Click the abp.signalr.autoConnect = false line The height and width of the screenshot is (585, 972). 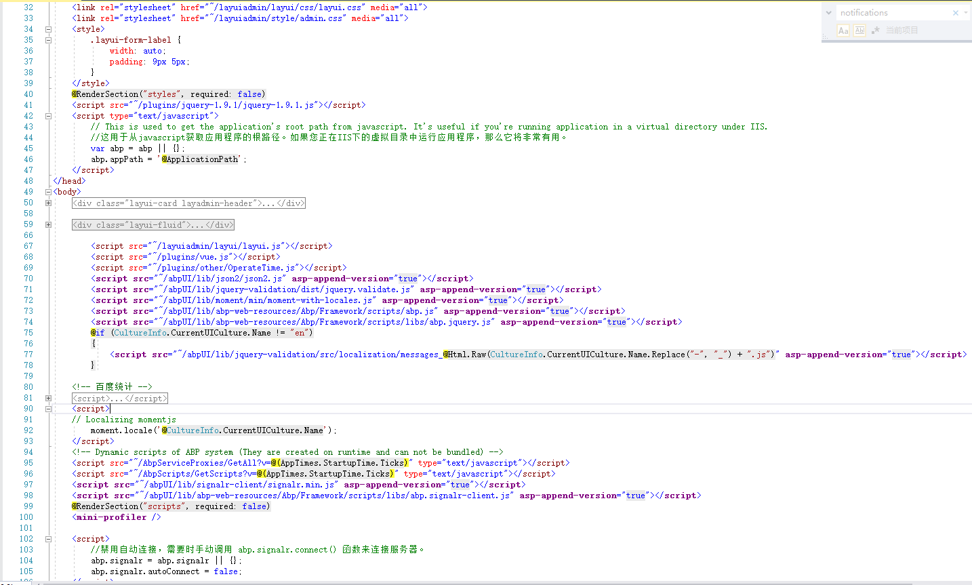tap(167, 571)
